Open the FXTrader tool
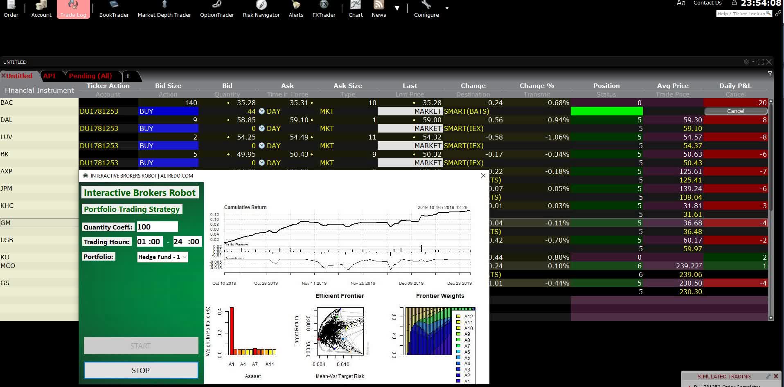 coord(323,9)
